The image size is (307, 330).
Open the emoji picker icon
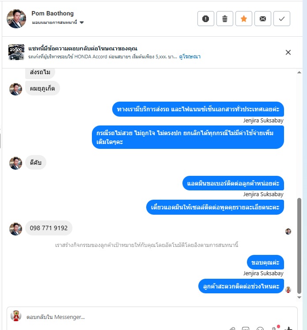coord(260,329)
